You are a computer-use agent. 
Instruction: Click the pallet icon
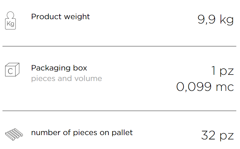(14, 134)
